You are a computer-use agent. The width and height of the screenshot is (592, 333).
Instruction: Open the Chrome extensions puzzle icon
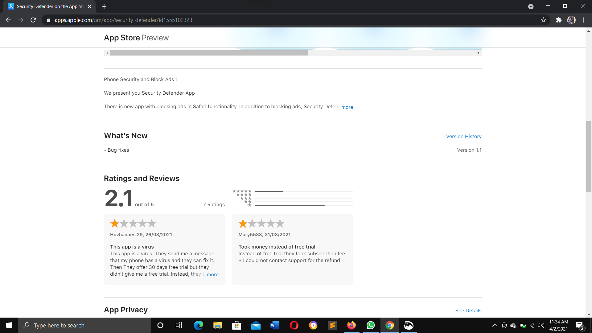point(559,20)
